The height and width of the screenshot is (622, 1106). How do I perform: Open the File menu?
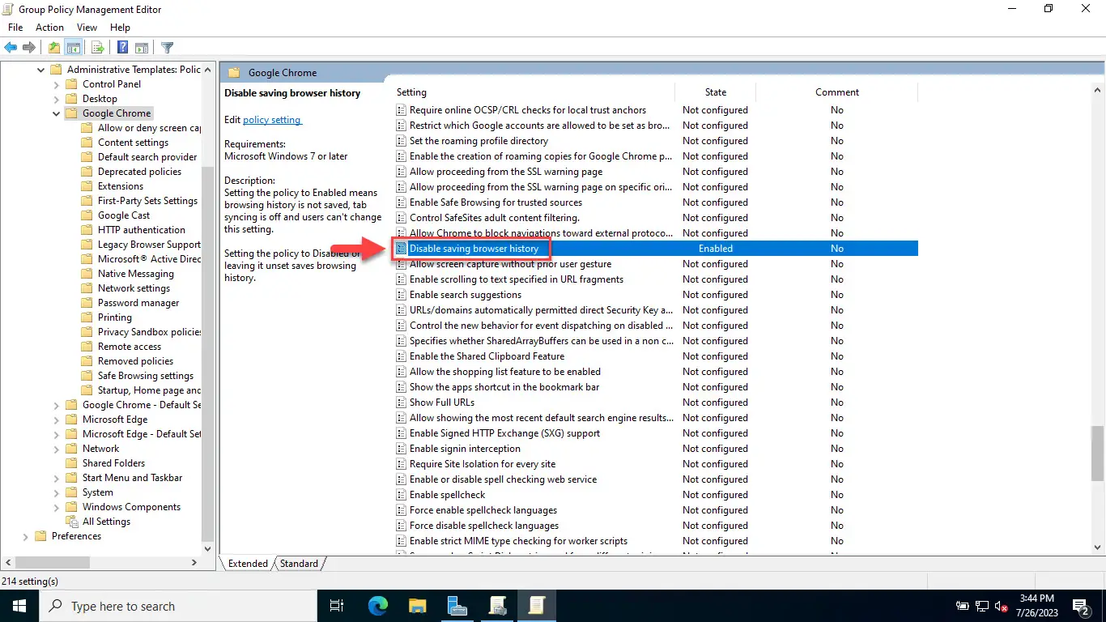[15, 28]
